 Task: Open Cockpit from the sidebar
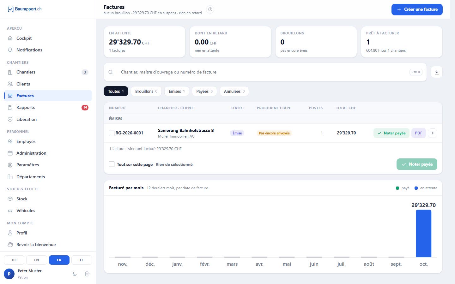pyautogui.click(x=48, y=38)
